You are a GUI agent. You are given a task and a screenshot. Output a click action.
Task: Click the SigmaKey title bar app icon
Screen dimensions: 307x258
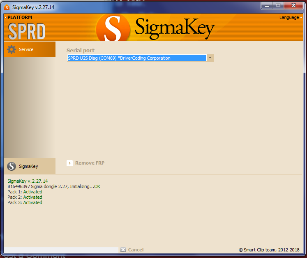(x=7, y=7)
